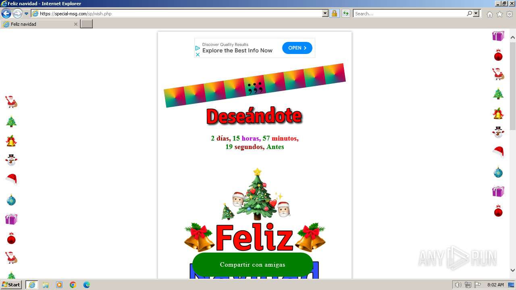Click the big red Feliz text

(x=254, y=238)
